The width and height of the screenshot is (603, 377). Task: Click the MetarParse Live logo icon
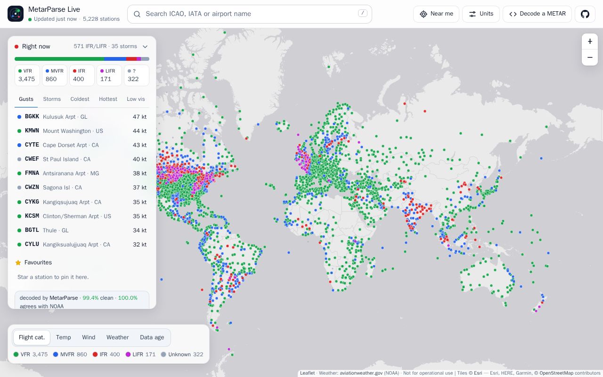click(x=16, y=14)
